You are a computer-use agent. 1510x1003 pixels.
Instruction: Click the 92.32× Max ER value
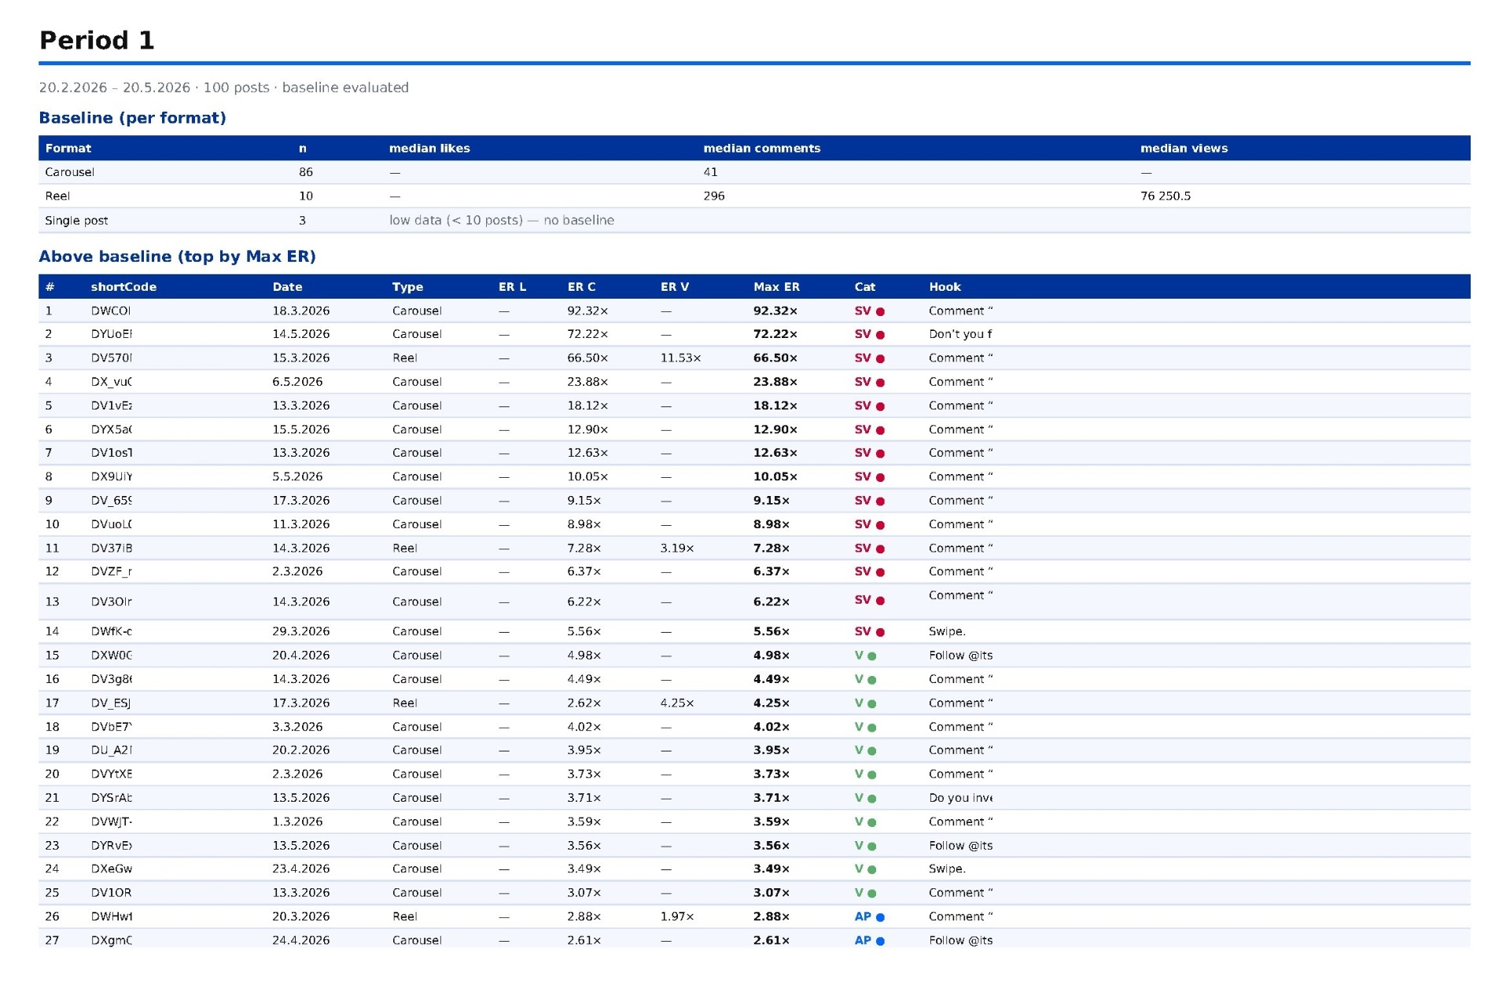tap(775, 311)
